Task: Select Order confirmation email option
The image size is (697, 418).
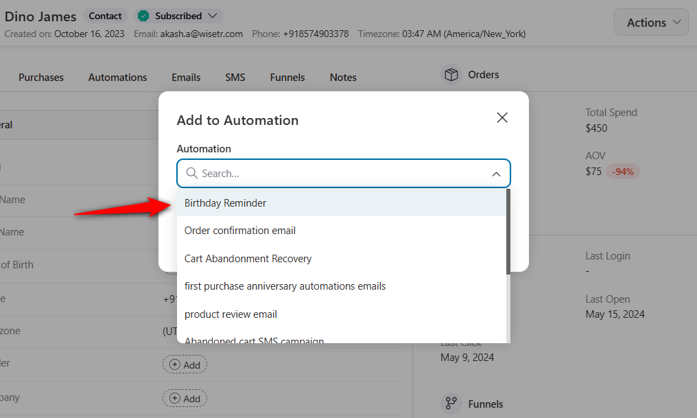Action: 342,231
